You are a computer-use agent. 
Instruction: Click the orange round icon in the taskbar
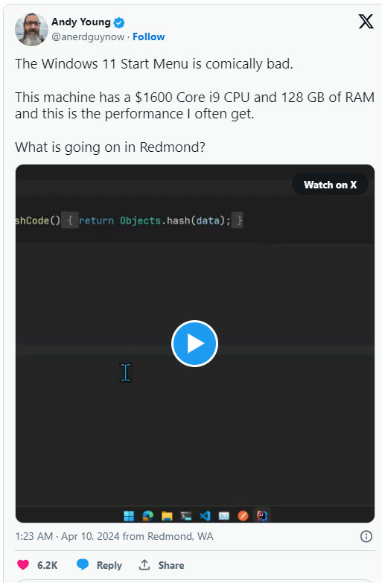243,516
